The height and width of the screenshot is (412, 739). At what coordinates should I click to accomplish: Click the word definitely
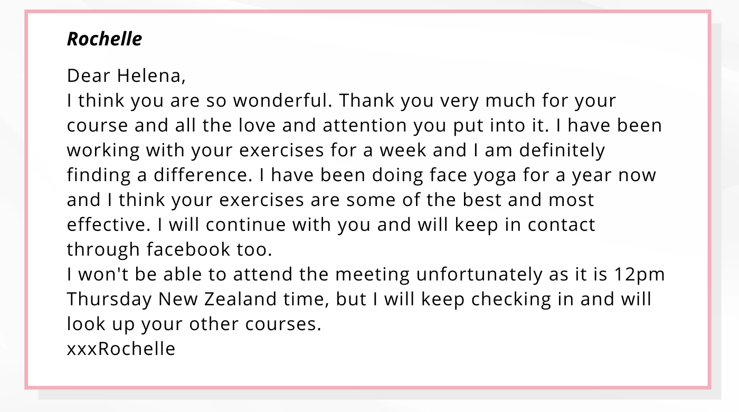click(562, 151)
